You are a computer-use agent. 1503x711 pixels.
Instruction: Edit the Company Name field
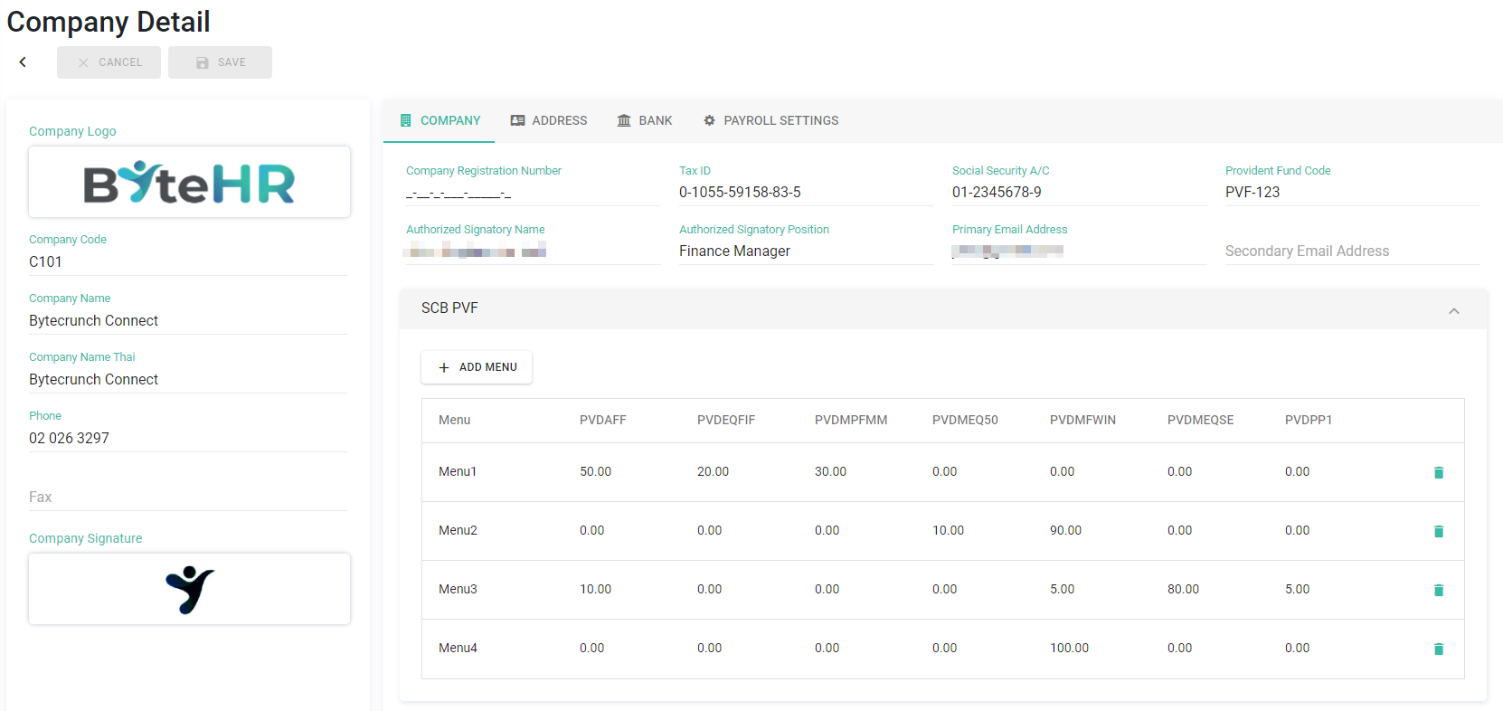[188, 321]
